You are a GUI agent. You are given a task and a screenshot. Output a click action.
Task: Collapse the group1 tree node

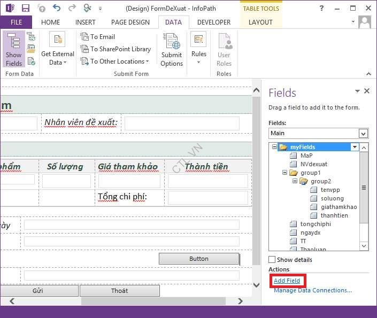coord(284,173)
